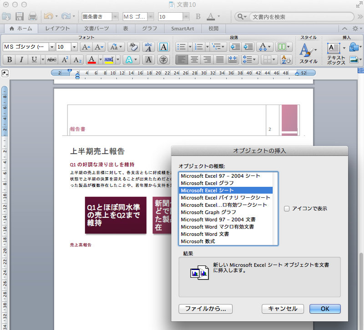
Task: Align text right
Action: pyautogui.click(x=207, y=60)
